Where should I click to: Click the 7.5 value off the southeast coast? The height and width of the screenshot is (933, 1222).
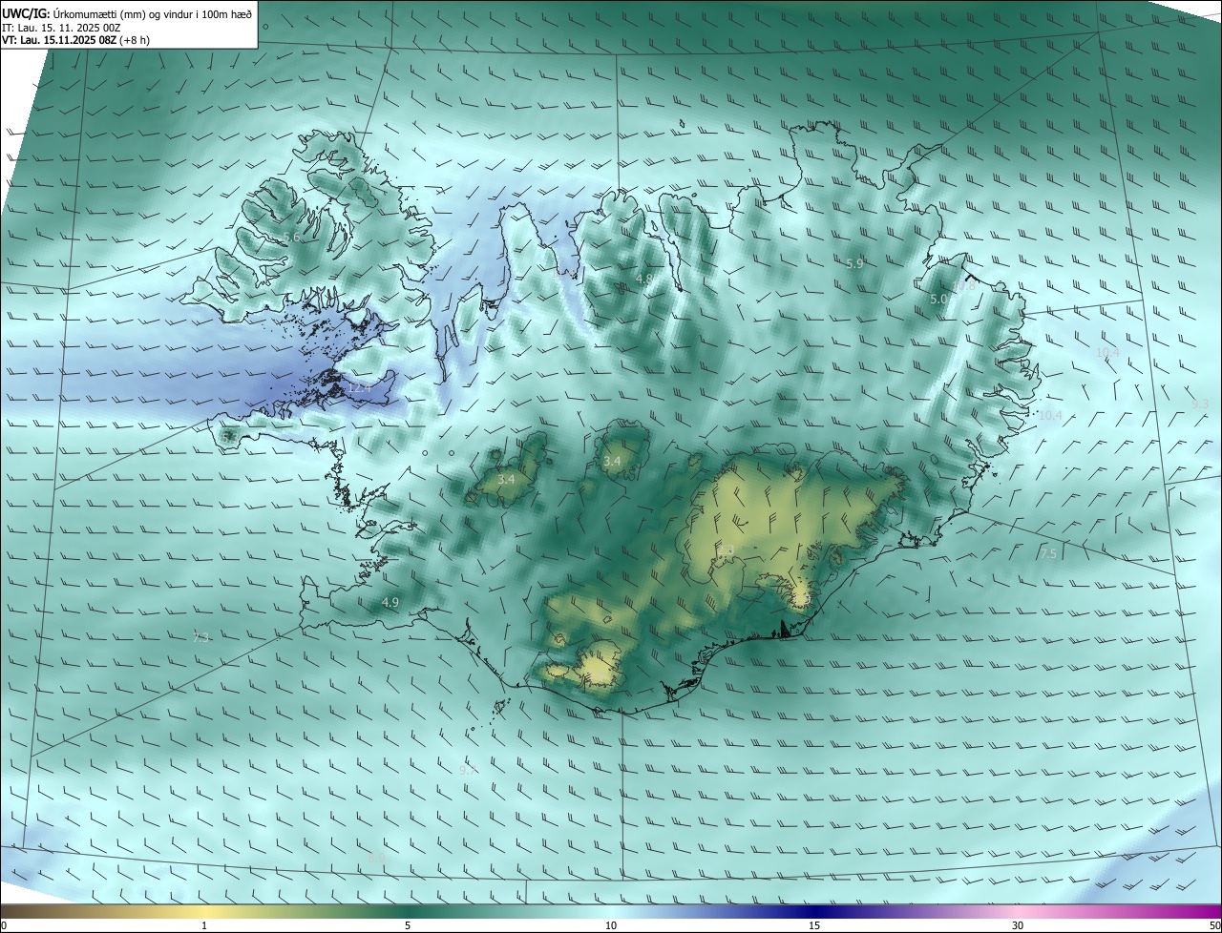click(x=1048, y=554)
